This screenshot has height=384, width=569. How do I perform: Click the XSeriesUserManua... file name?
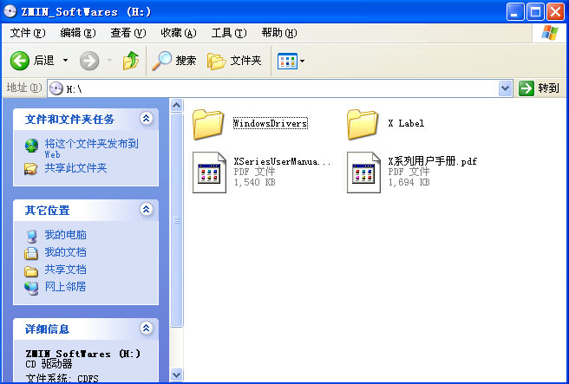282,161
